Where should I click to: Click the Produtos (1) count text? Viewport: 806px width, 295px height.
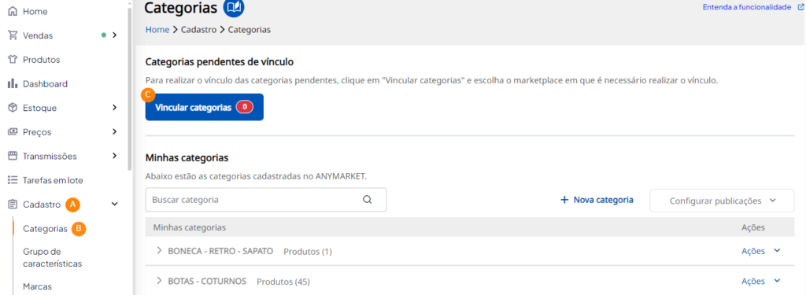click(308, 252)
